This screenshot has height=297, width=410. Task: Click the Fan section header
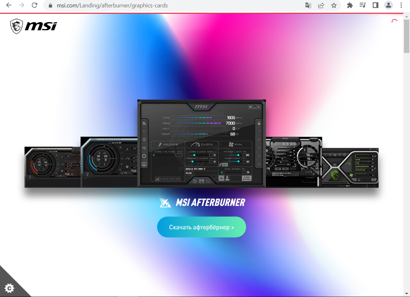coord(235,144)
